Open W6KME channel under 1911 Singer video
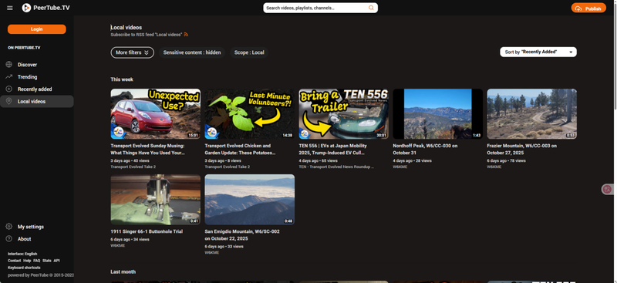This screenshot has width=617, height=283. click(118, 246)
